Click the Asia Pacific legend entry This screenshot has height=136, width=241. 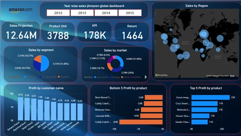[x=101, y=77]
